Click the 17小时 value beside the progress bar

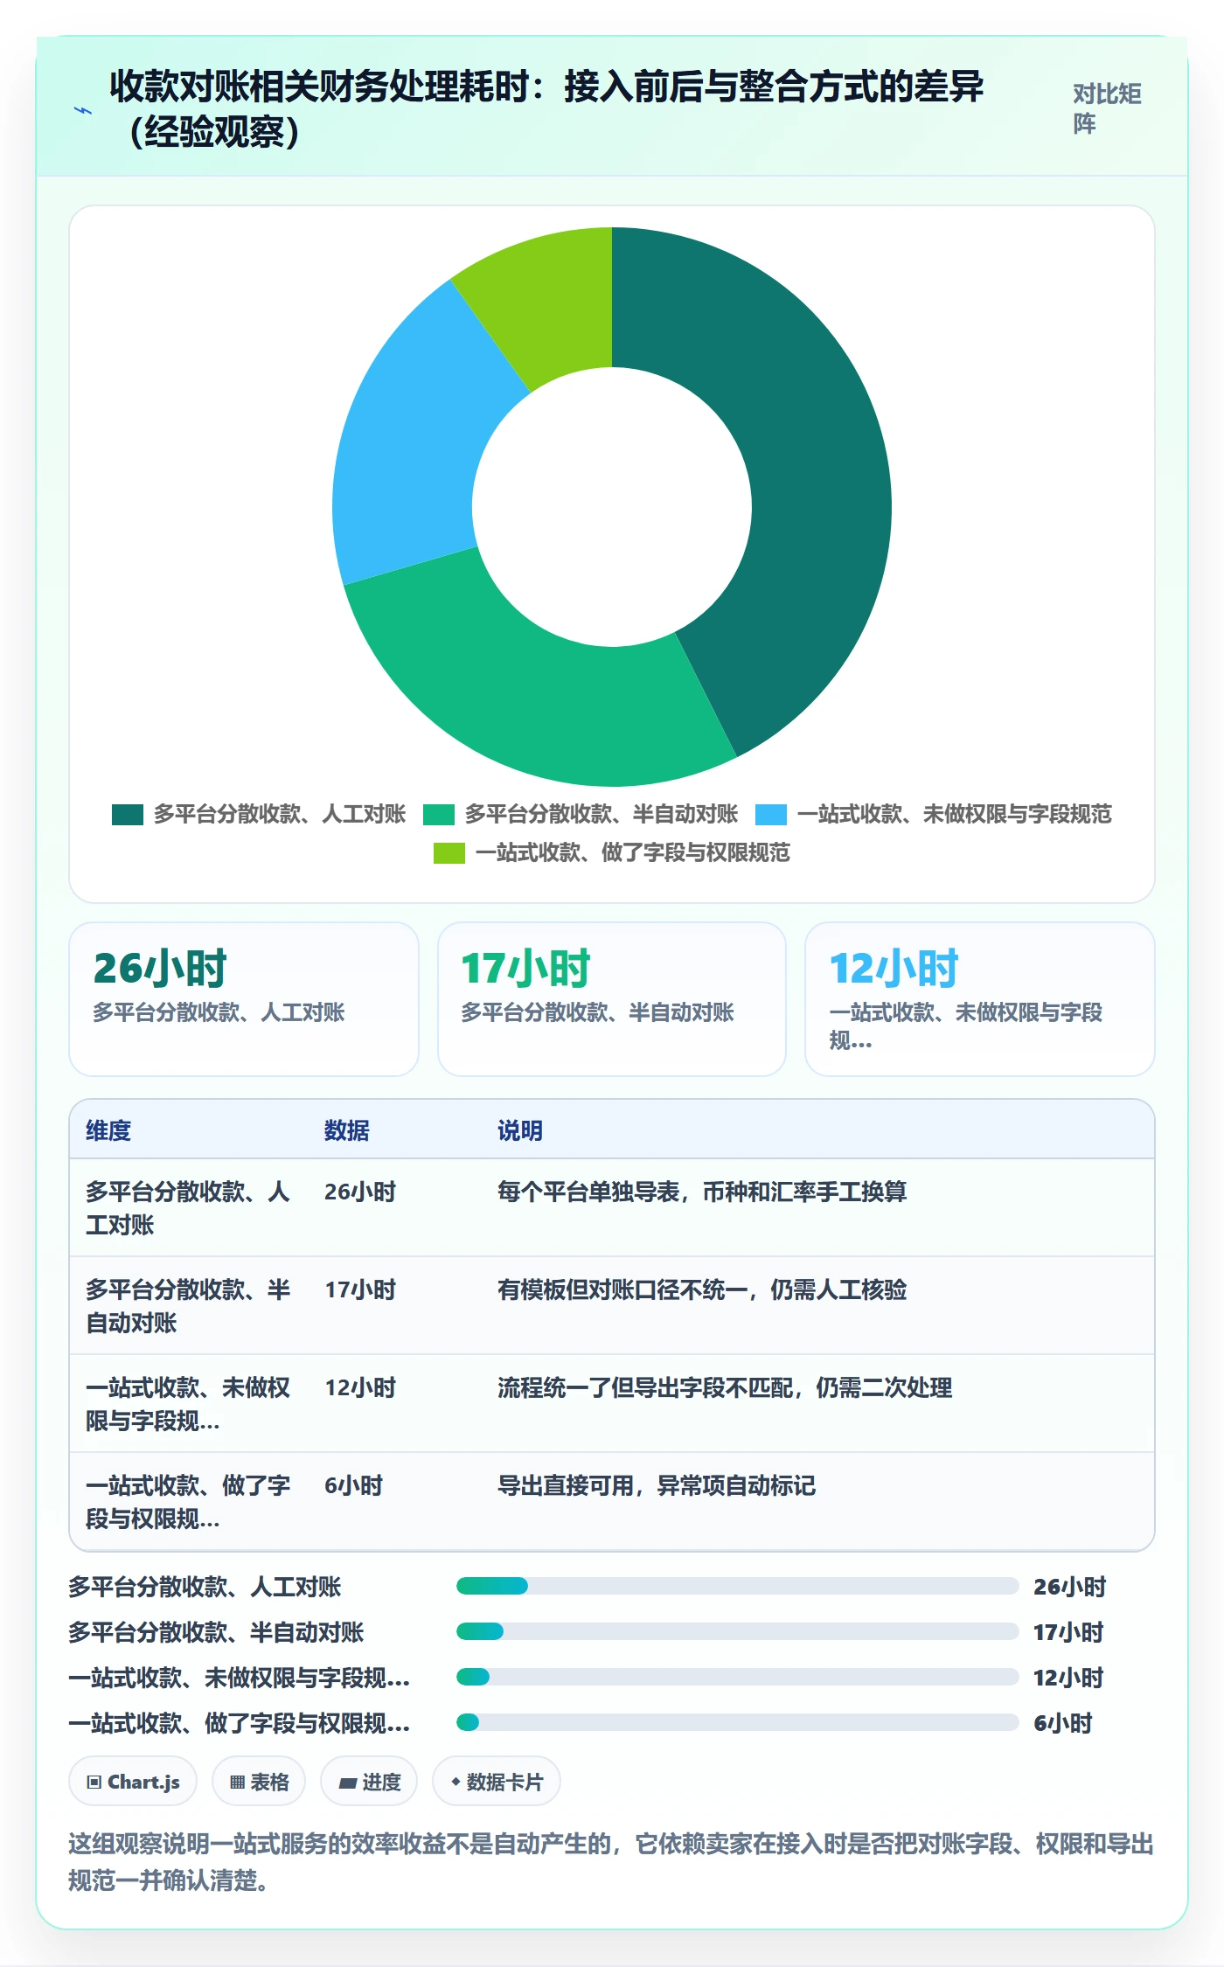[x=1068, y=1632]
